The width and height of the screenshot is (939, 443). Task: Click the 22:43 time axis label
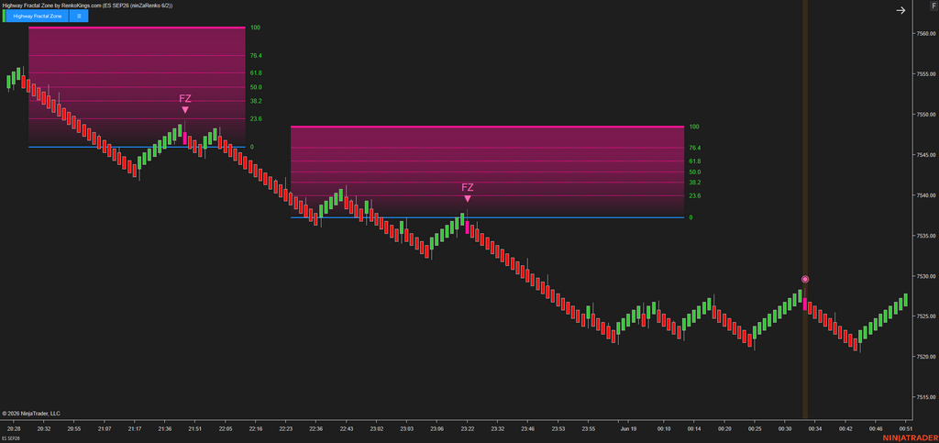347,429
